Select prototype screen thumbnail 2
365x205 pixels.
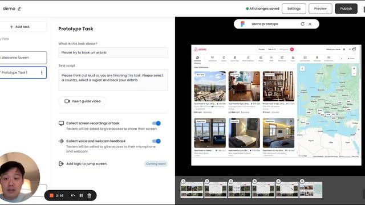216,190
